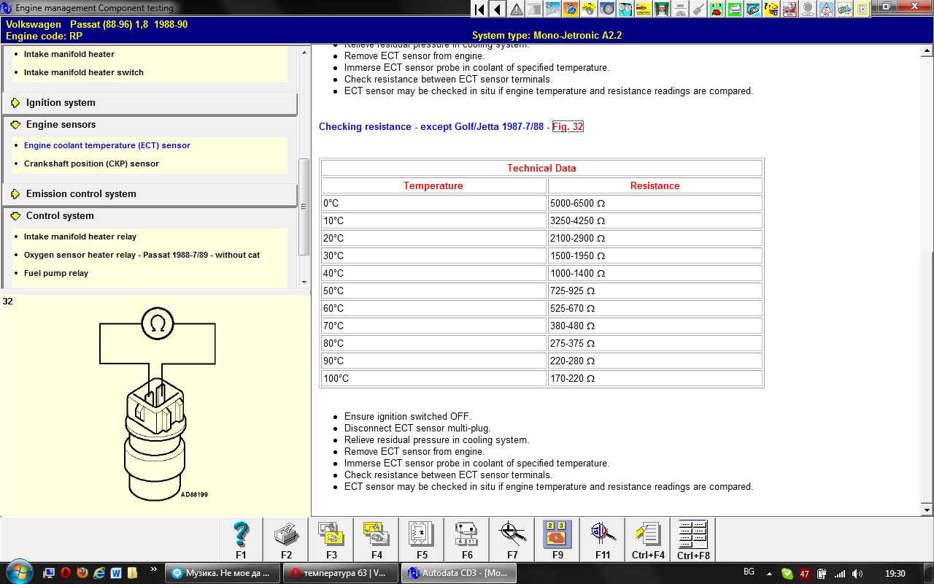Click the green car lift toolbar icon
The image size is (934, 584).
coord(662,9)
